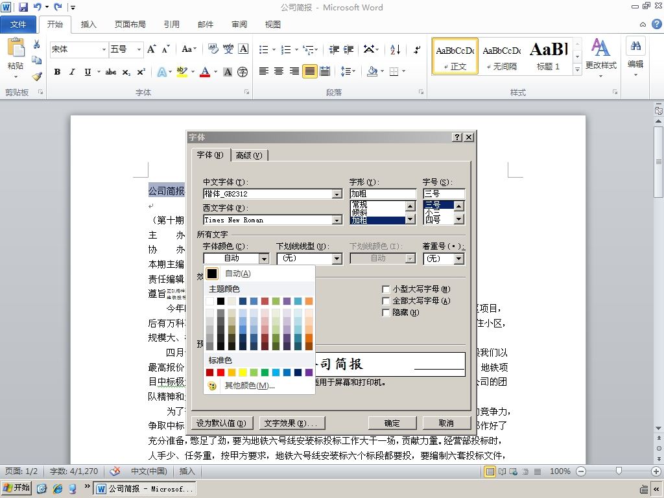
Task: Open the File tab
Action: click(18, 25)
